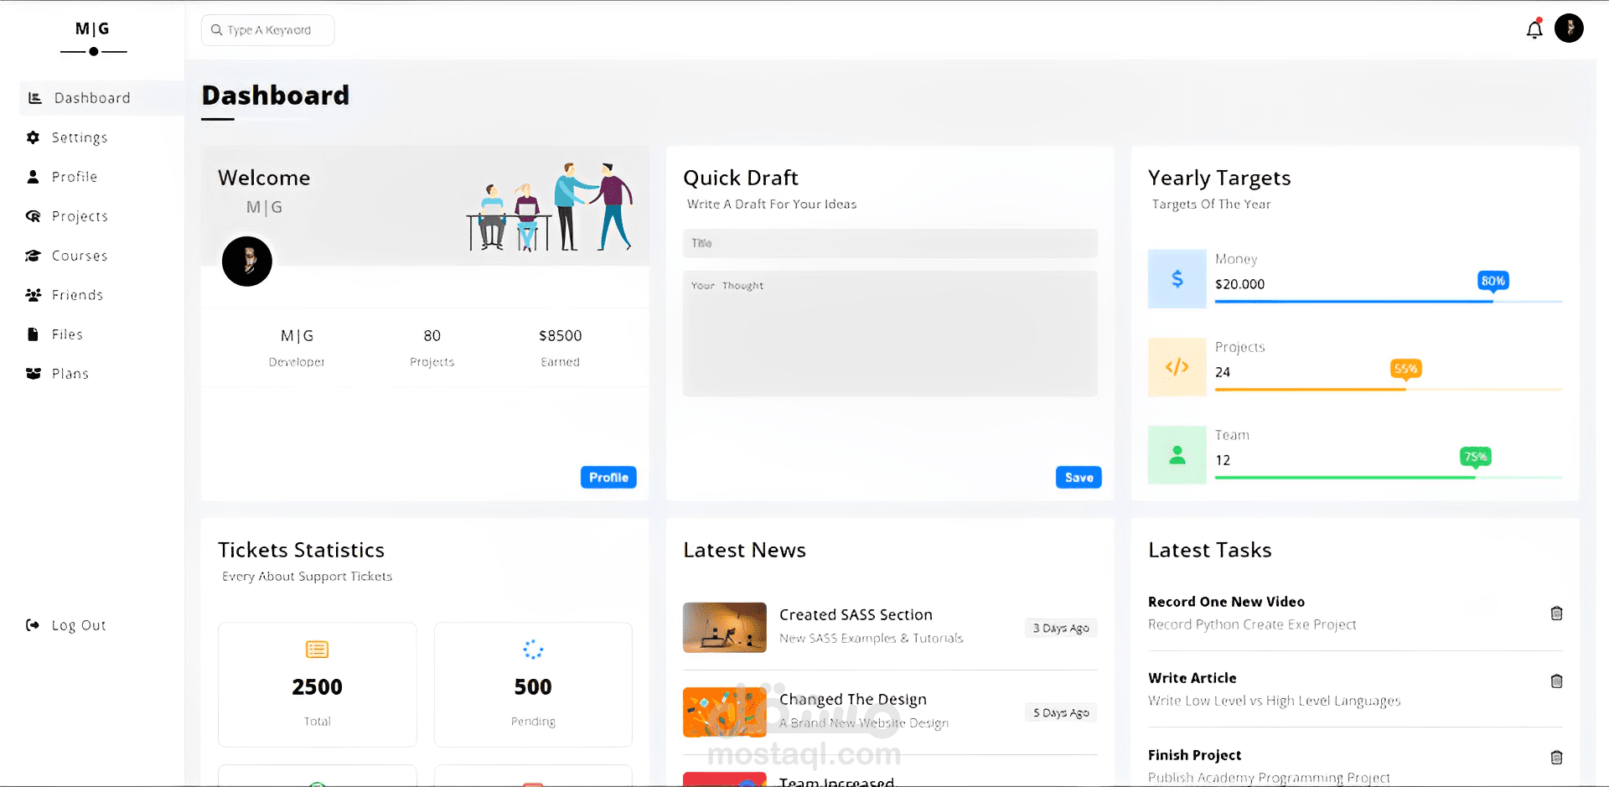The image size is (1609, 787).
Task: Click the "Quick Draft" heading
Action: (741, 178)
